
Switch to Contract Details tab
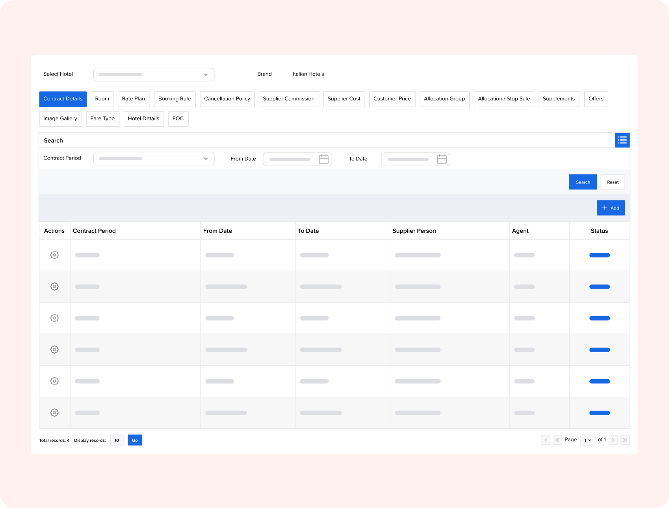63,99
